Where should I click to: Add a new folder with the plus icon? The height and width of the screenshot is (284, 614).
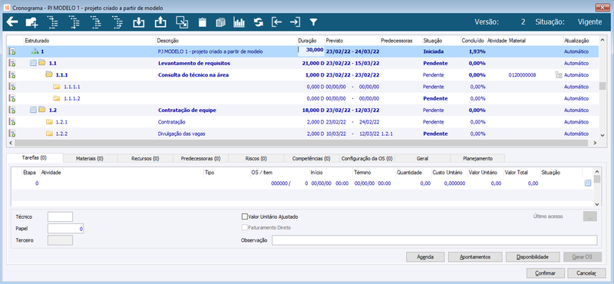[x=31, y=23]
